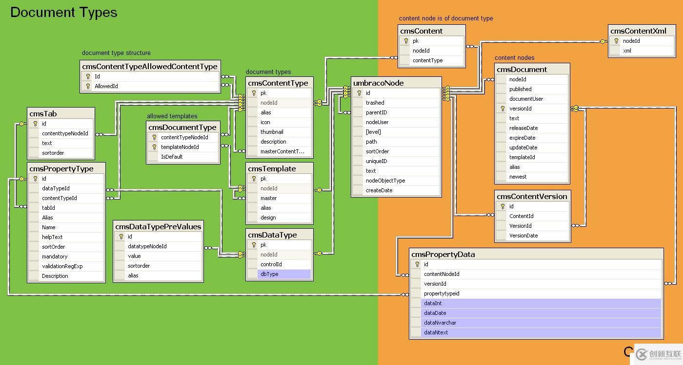Click the validationRegExp column in cmsPropertyType
Screen dimensions: 683x365
[62, 266]
